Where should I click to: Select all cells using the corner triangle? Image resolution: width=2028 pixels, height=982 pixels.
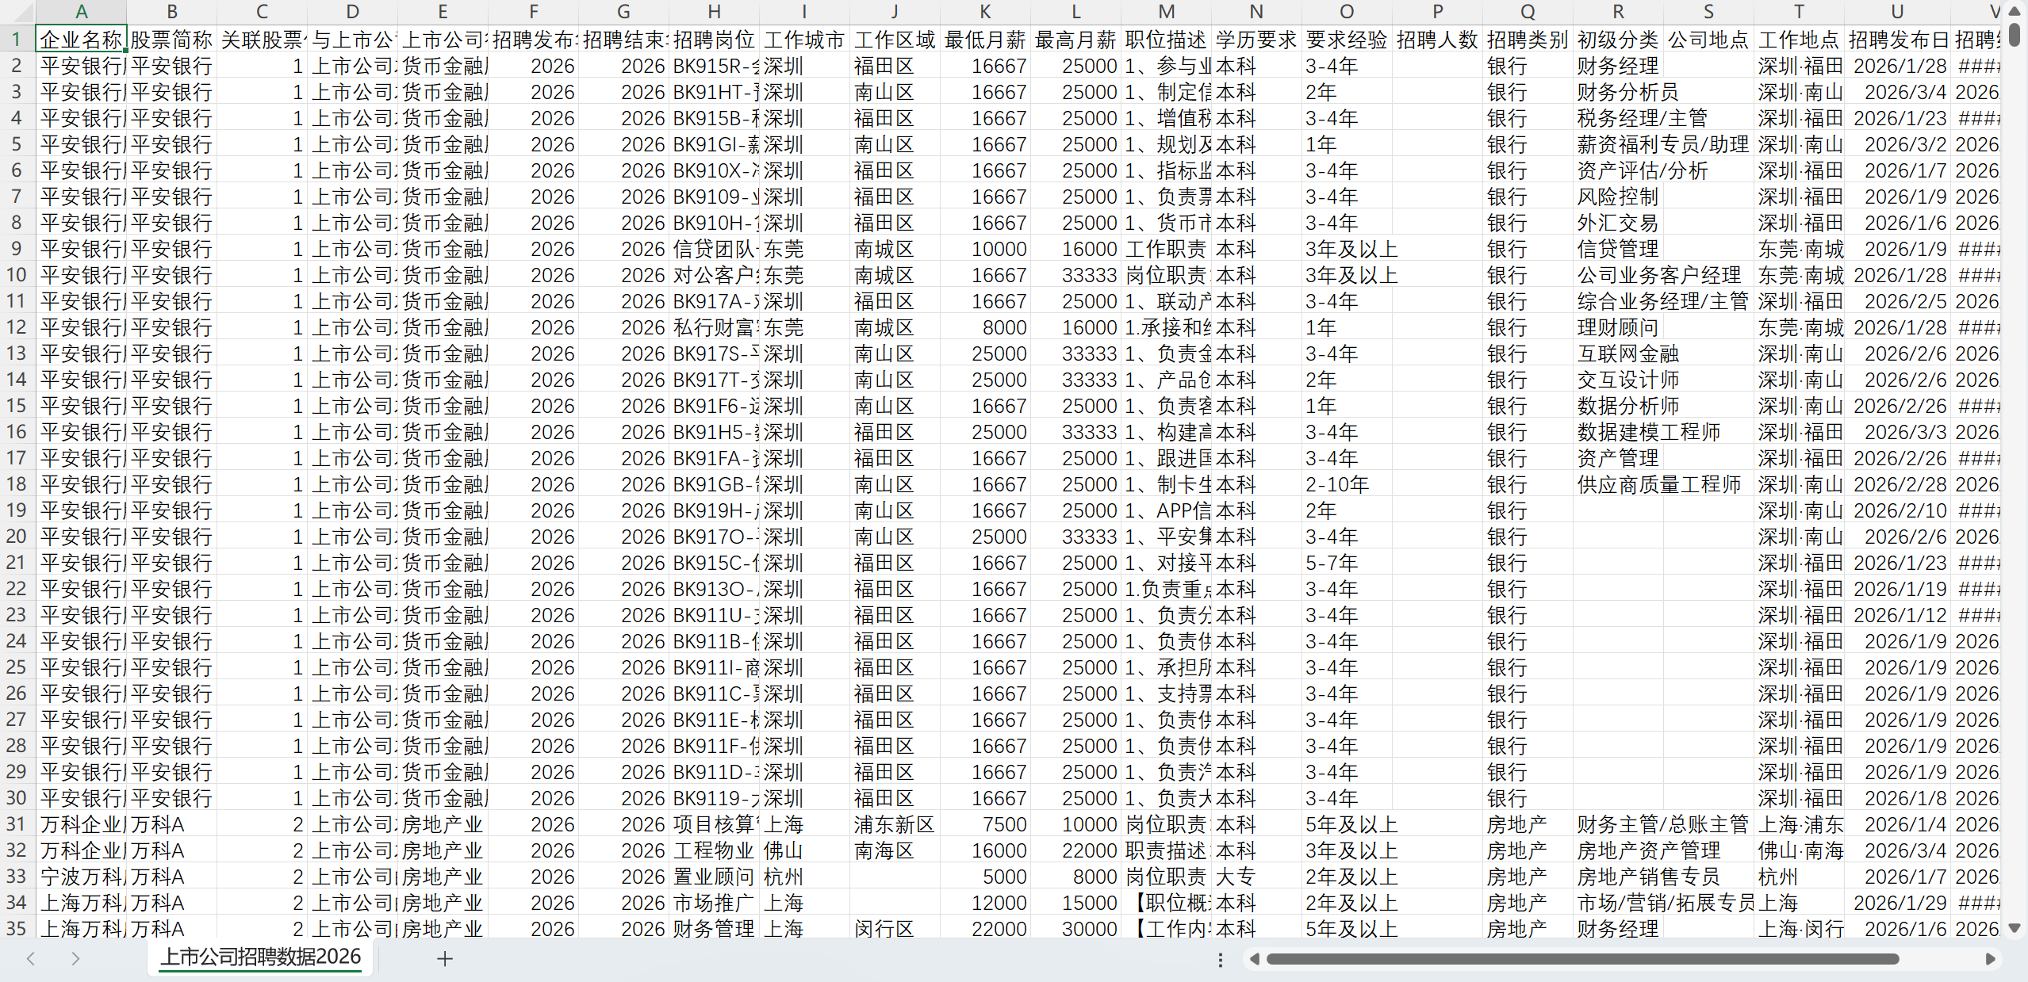tap(24, 12)
